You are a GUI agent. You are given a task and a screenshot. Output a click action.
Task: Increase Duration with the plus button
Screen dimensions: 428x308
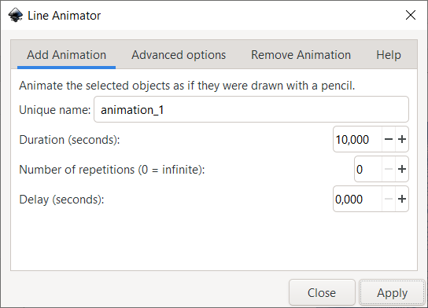point(402,139)
